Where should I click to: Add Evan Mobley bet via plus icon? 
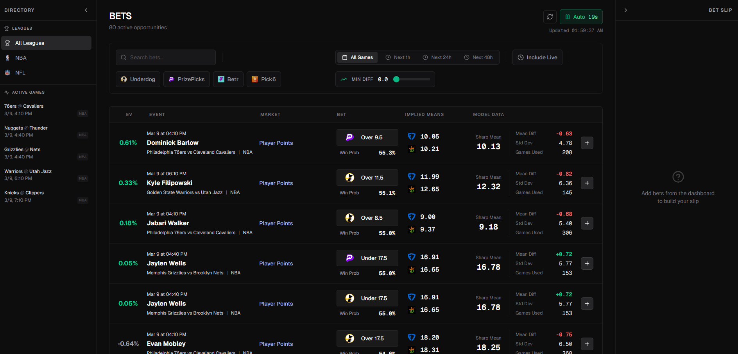tap(587, 344)
